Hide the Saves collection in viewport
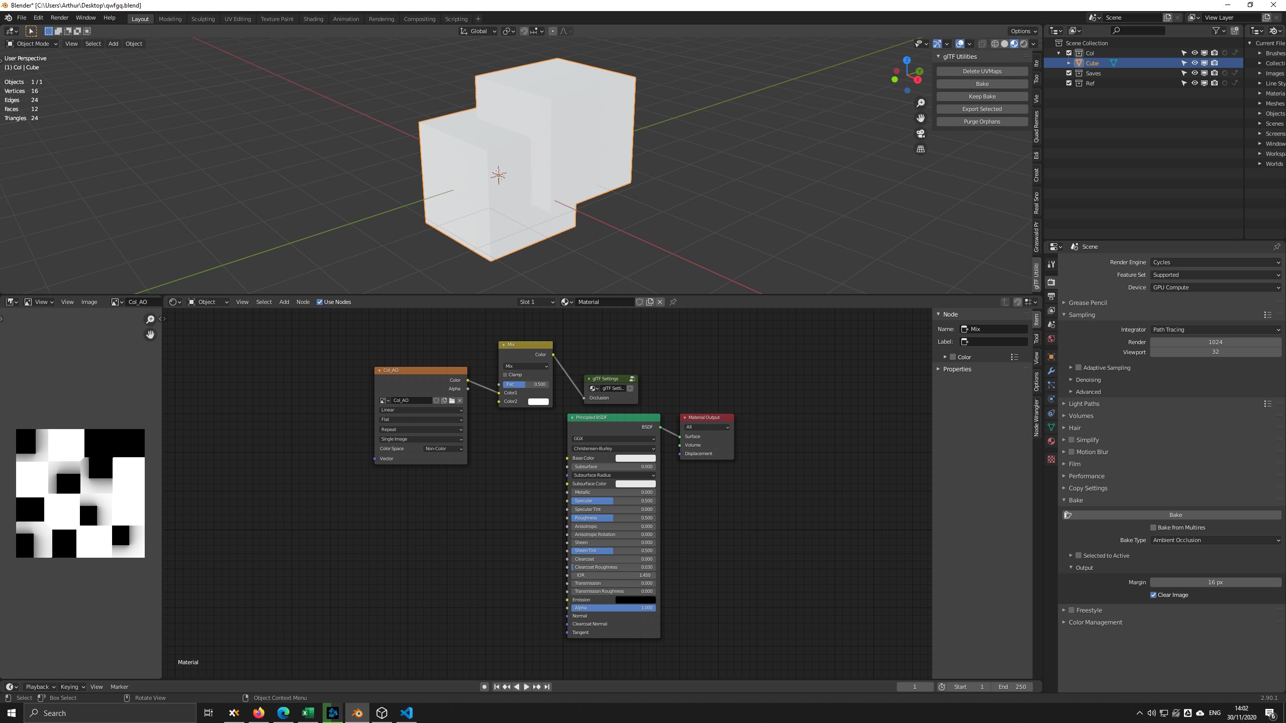1286x723 pixels. 1194,73
